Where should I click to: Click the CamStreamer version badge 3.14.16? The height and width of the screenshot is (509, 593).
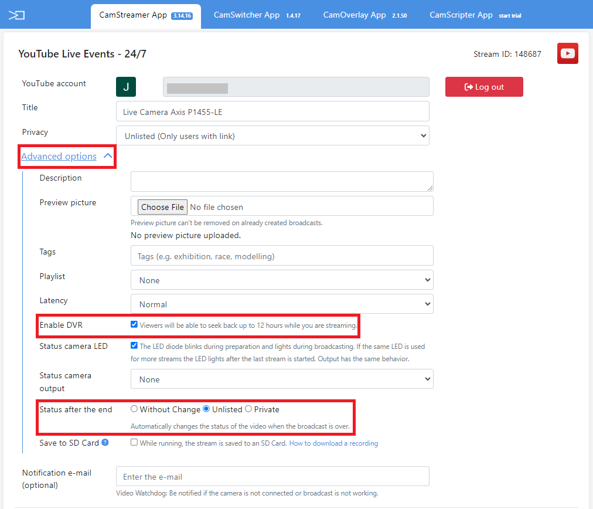coord(182,16)
